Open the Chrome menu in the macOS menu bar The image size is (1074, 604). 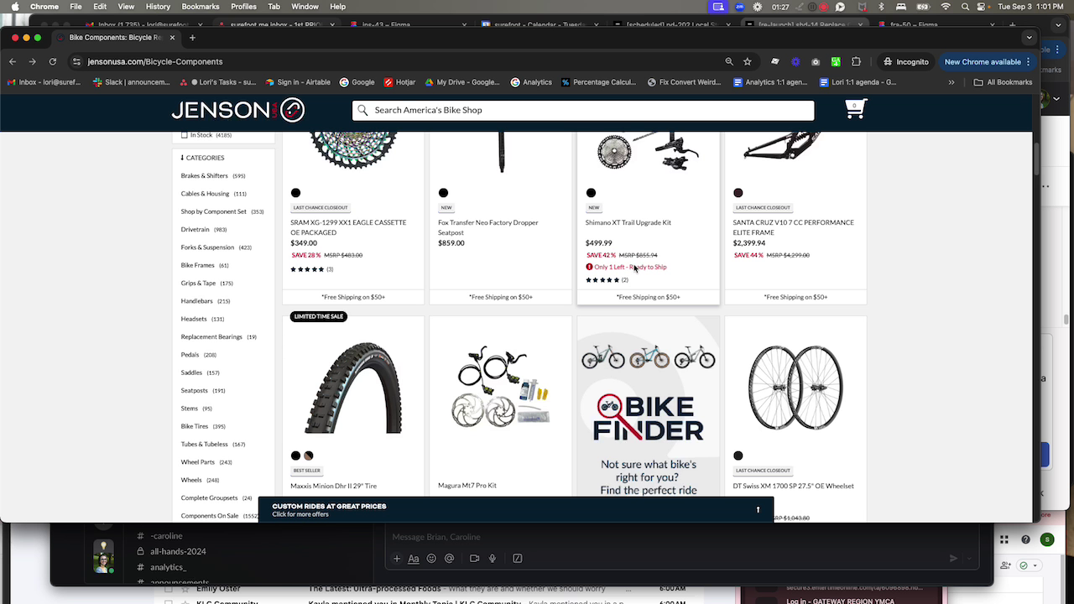pos(44,7)
